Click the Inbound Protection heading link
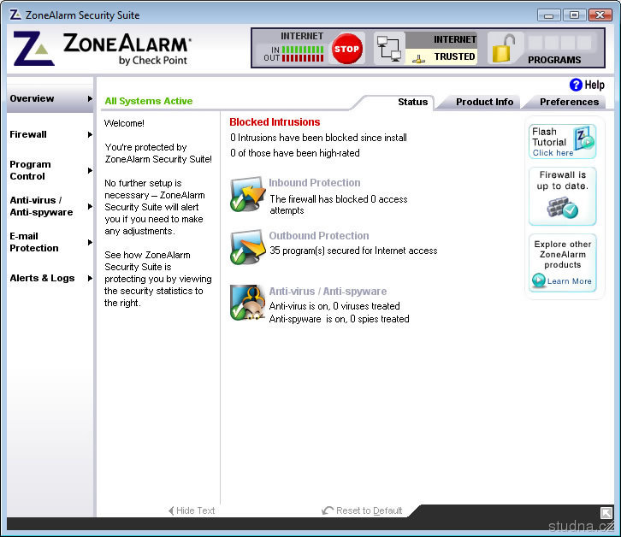 point(315,183)
